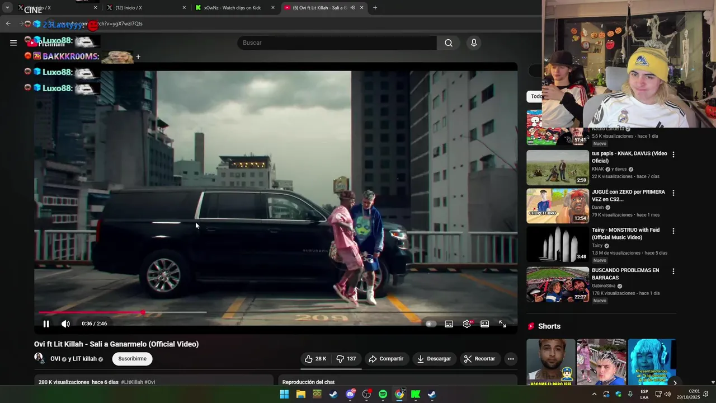Viewport: 716px width, 403px height.
Task: Open options for Tainy MONSTRUO video
Action: [673, 231]
